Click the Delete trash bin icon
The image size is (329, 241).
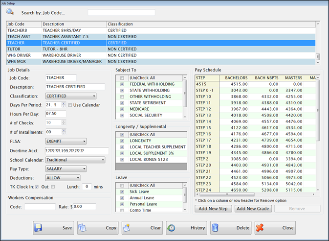pos(215,228)
